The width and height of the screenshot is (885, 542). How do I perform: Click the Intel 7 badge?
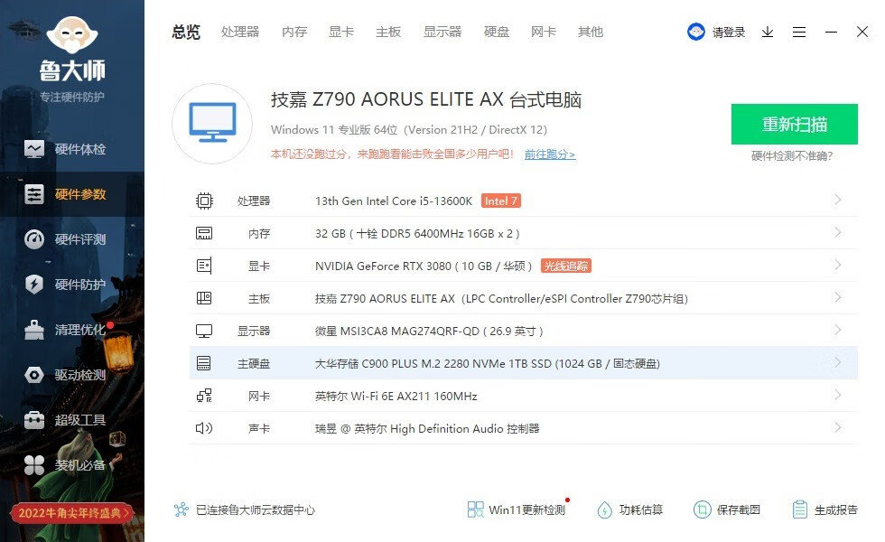pos(500,201)
